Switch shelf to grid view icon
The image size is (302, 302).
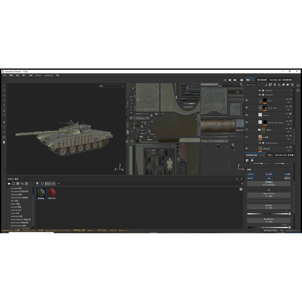[x=241, y=189]
